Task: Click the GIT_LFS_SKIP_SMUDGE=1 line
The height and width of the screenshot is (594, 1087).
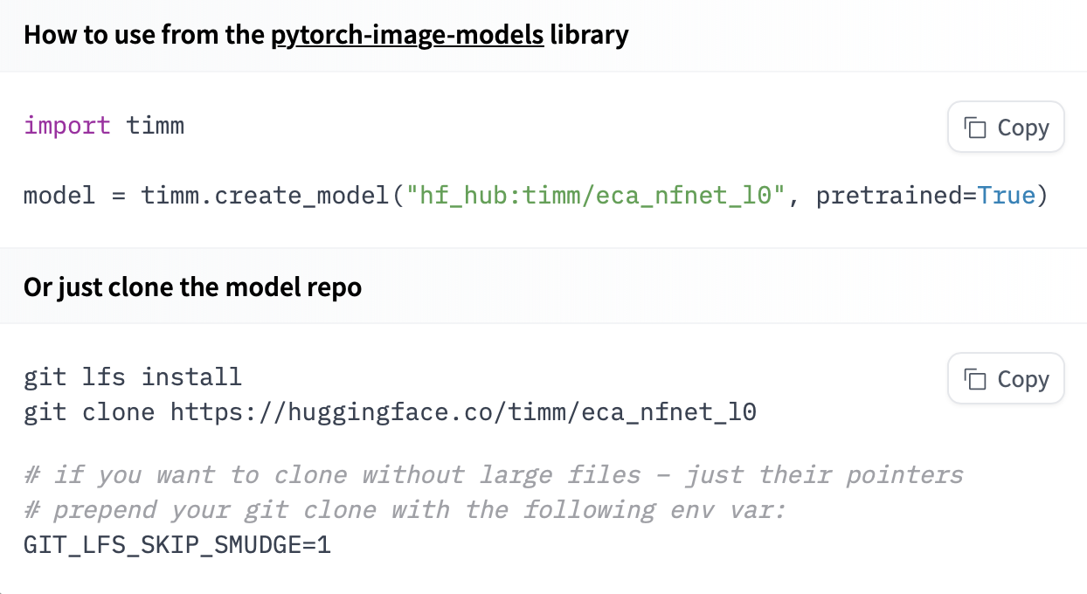Action: coord(177,546)
